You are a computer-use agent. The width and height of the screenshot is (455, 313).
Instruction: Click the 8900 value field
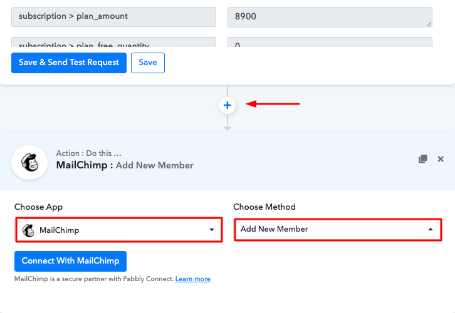330,17
